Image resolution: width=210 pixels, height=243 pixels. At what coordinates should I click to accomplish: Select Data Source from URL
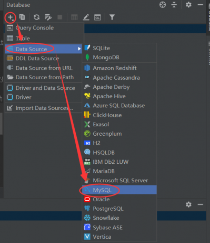pos(44,68)
